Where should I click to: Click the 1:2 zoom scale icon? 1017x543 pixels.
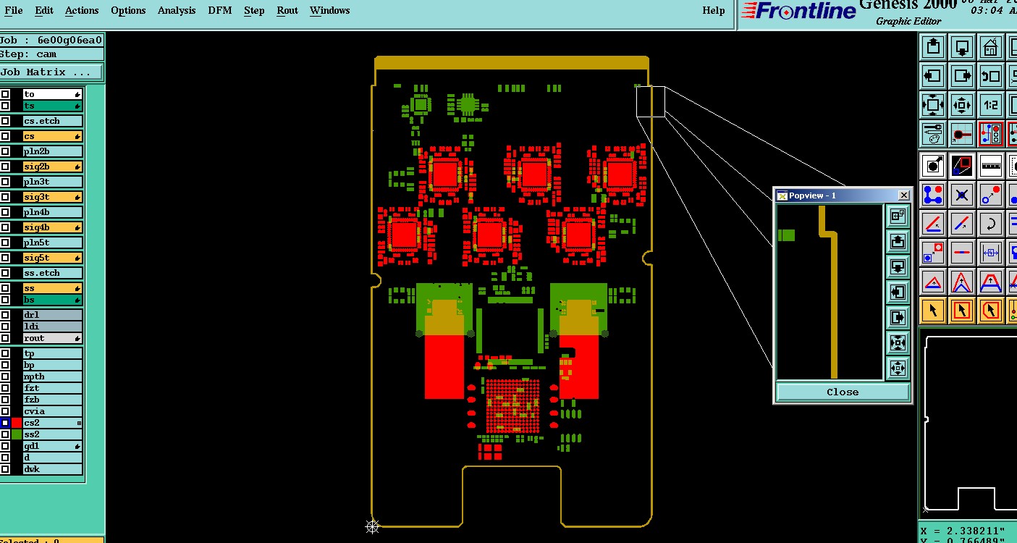(x=990, y=105)
